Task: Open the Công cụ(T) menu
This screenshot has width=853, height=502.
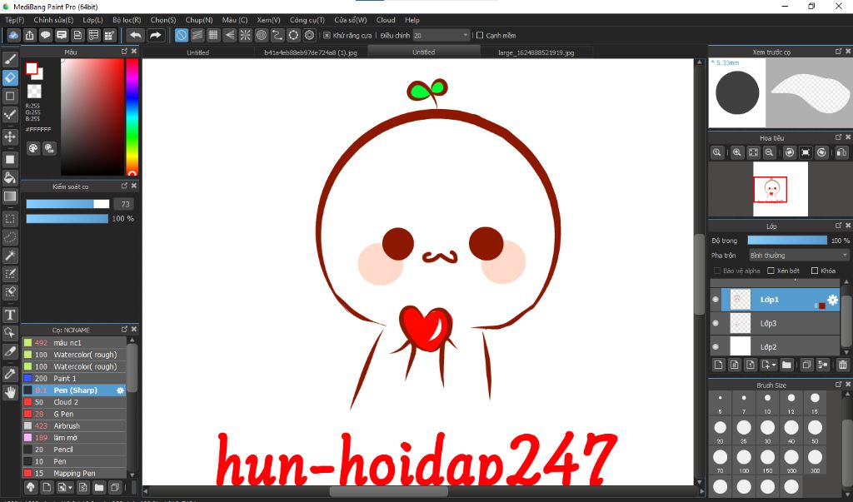Action: [307, 20]
